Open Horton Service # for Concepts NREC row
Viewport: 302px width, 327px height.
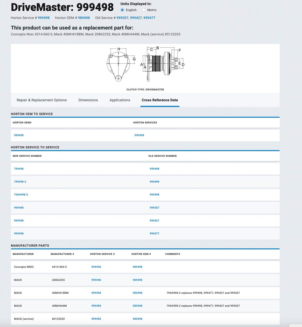pos(96,267)
